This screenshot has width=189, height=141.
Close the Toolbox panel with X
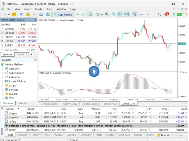2,109
